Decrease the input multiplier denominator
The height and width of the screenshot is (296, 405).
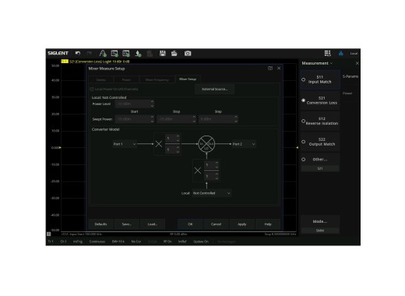tap(178, 152)
